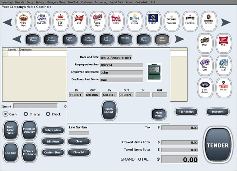This screenshot has height=171, width=237.
Task: Select the Cash payment radio button
Action: coord(6,114)
